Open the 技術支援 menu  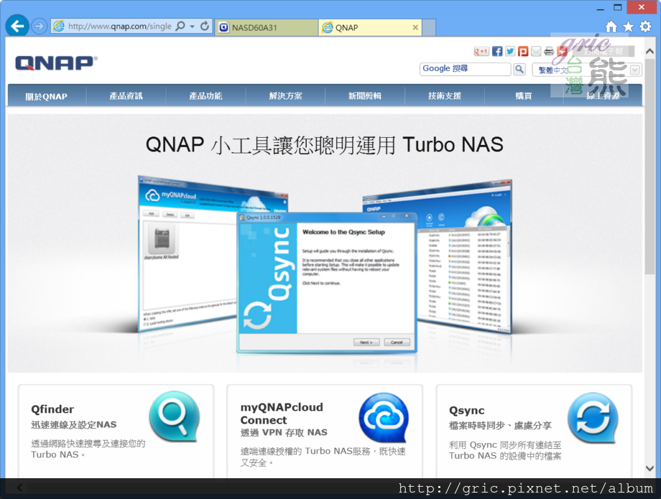(445, 96)
